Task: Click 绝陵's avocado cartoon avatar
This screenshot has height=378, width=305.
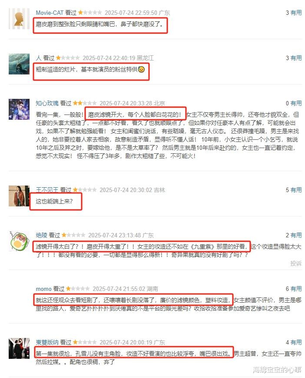Action: pos(19,241)
